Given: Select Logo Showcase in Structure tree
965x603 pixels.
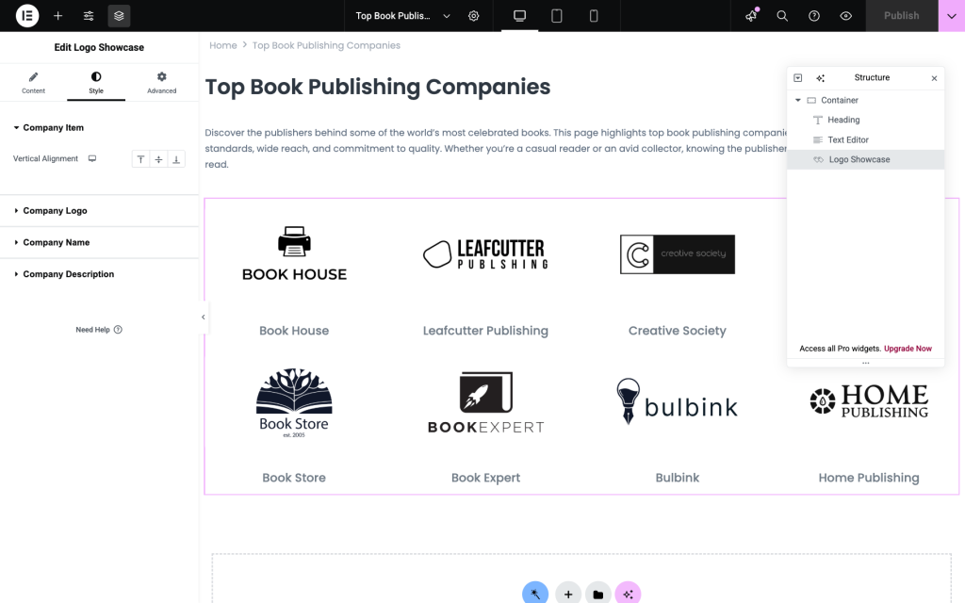Looking at the screenshot, I should click(x=865, y=159).
